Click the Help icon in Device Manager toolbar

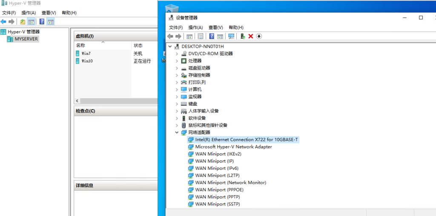point(212,36)
